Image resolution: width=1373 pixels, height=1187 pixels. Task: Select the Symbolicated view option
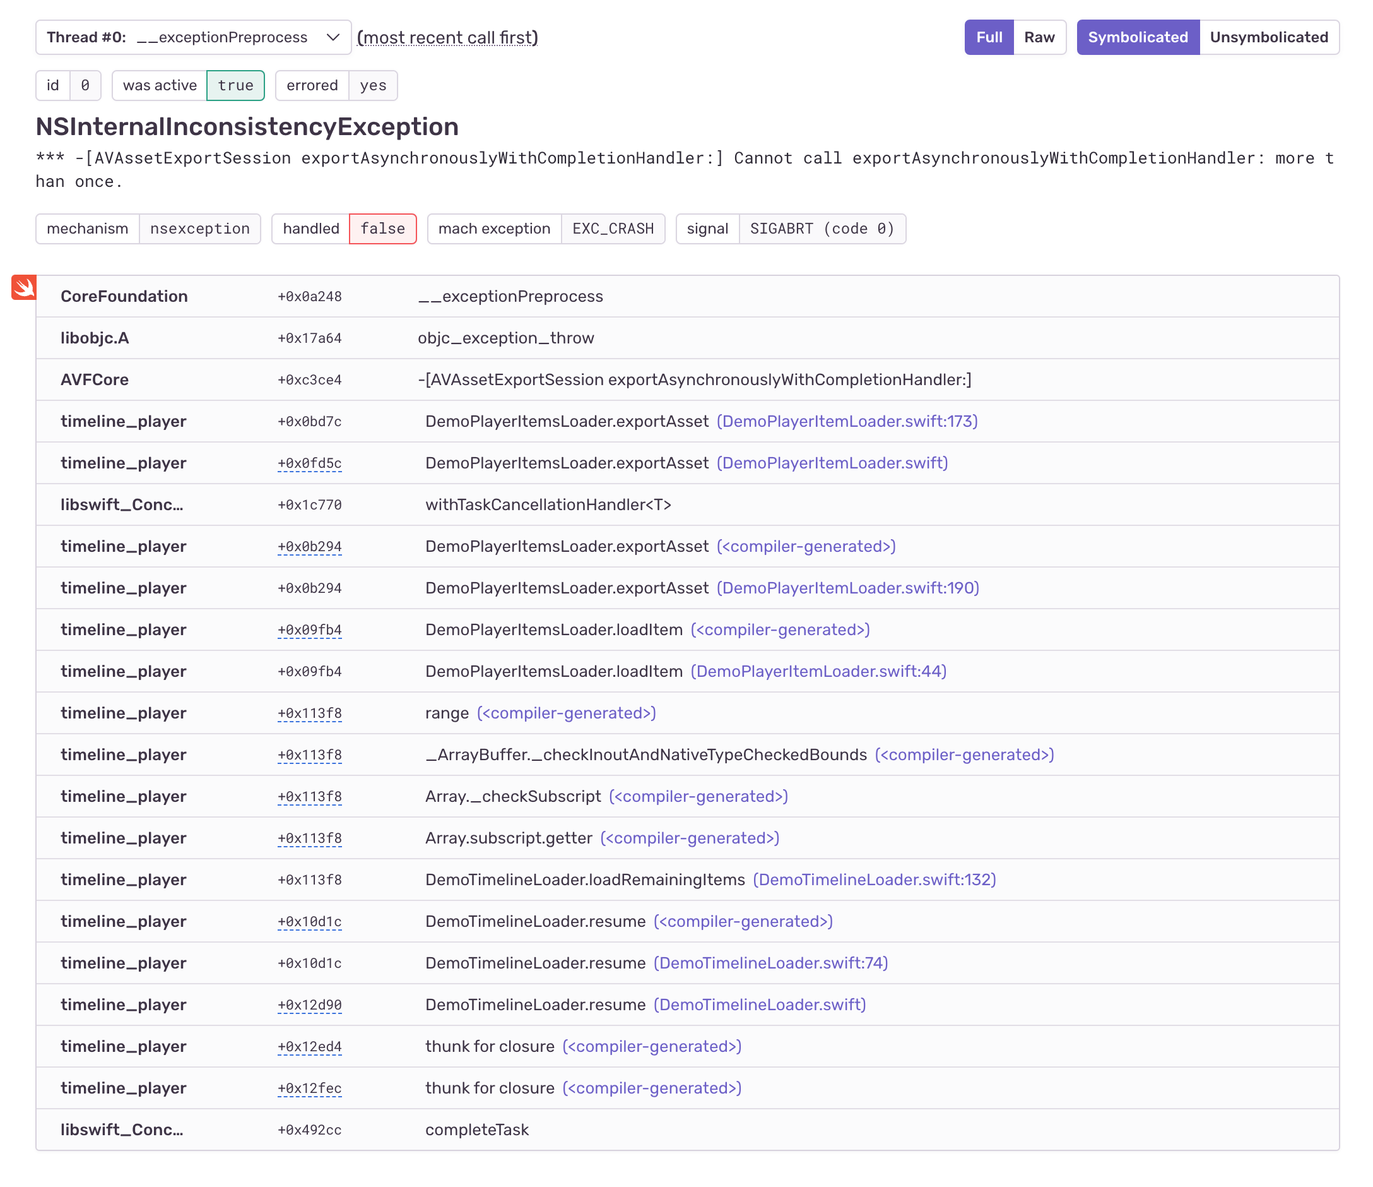pos(1137,37)
